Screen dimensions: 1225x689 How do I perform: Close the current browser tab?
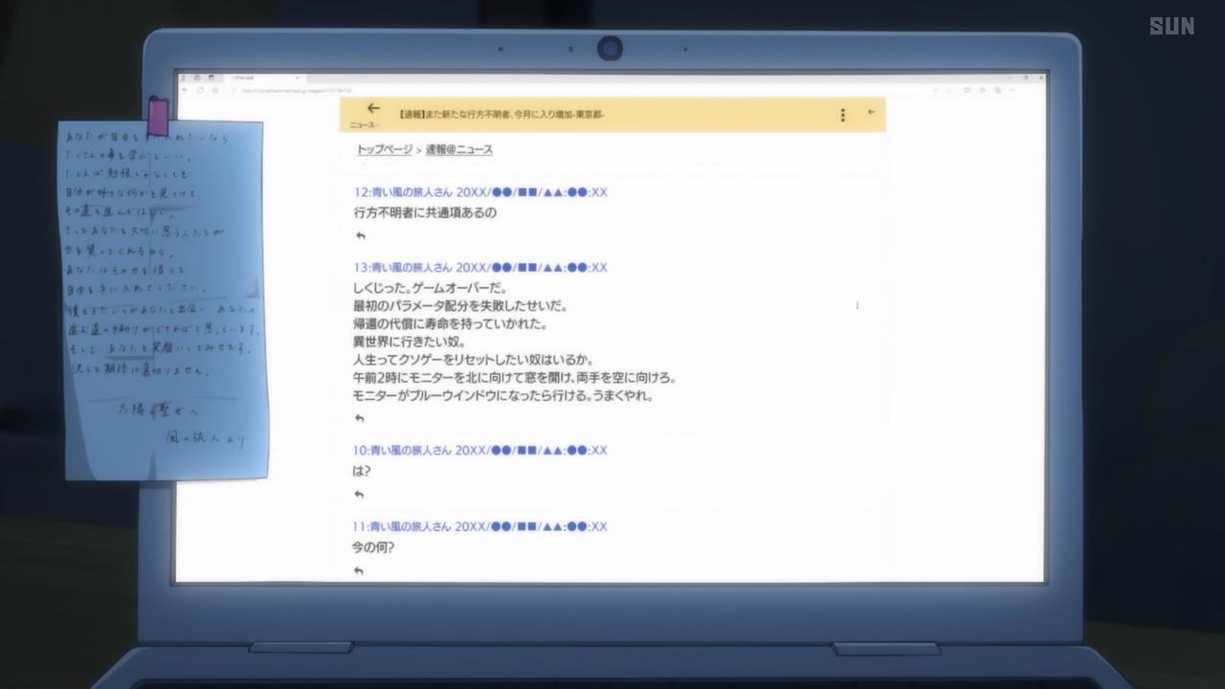click(298, 78)
